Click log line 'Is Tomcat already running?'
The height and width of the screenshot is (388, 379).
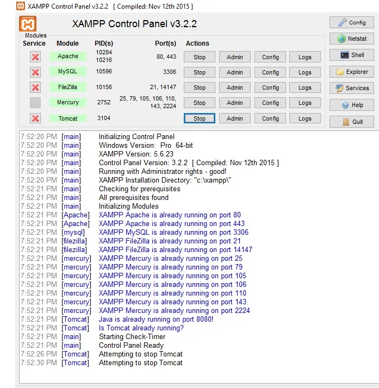[141, 328]
